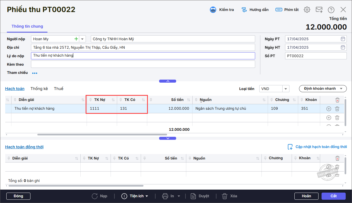
Task: Expand the Người nộp dropdown arrow
Action: pyautogui.click(x=82, y=39)
